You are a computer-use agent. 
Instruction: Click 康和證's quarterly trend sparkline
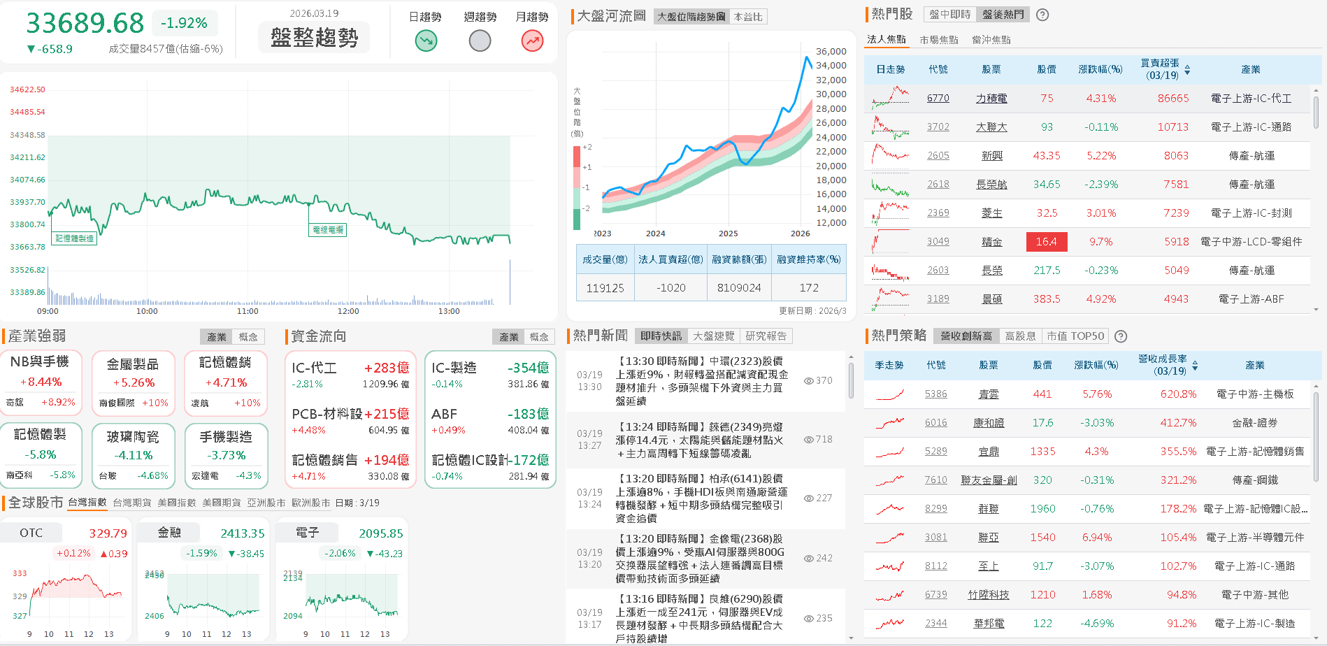point(889,422)
